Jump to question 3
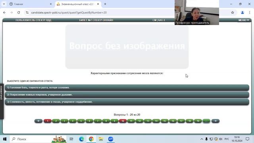This screenshot has width=254, height=143. 64,121
